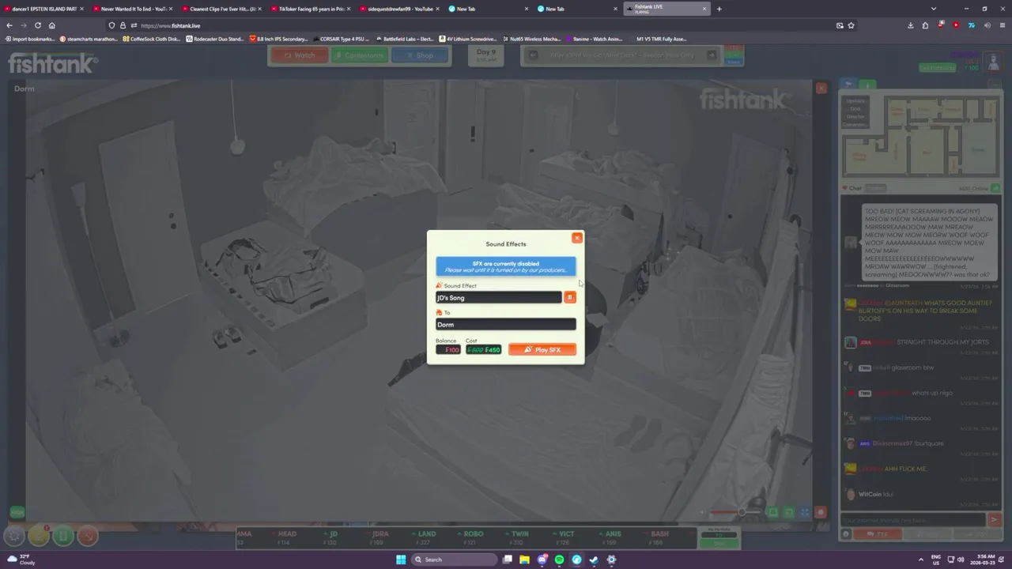Click the Online count icon in chat header
Screen dimensions: 1012x569
click(x=995, y=188)
